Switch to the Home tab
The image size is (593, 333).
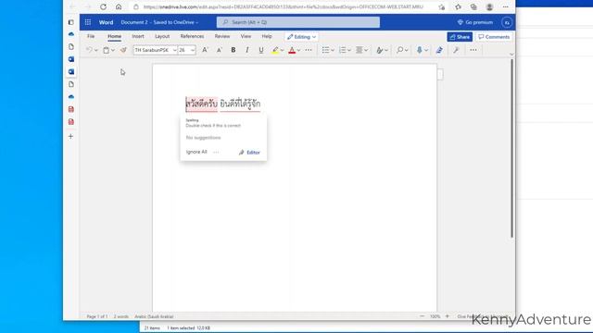[114, 36]
